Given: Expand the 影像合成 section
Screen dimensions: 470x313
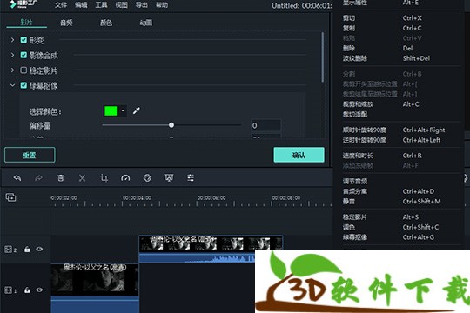Looking at the screenshot, I should (x=12, y=55).
